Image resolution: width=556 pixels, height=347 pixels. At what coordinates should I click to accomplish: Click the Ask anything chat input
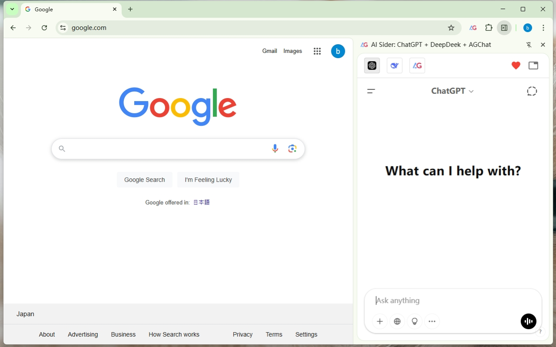tap(453, 301)
